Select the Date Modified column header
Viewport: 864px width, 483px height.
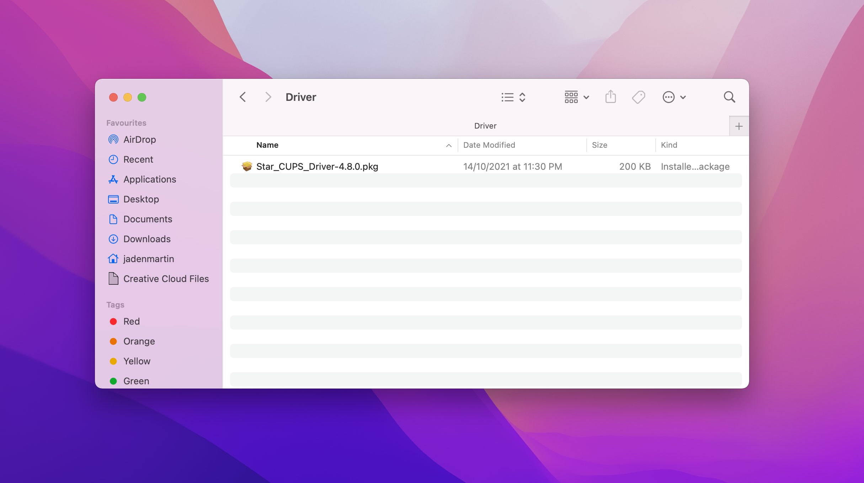click(489, 145)
